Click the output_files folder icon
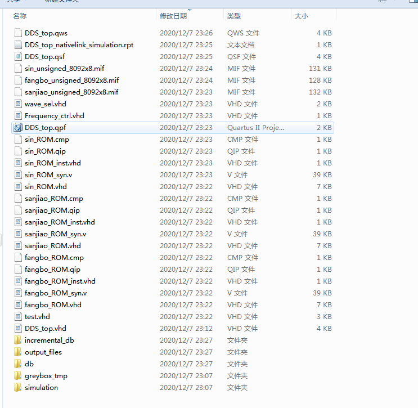Screen dimensions: 418x408 pos(18,352)
